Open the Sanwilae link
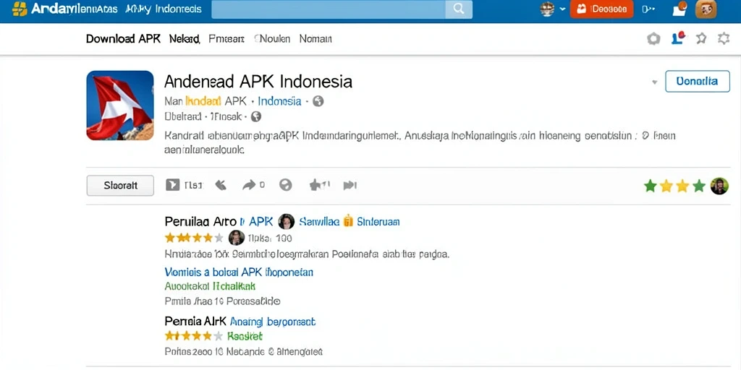 click(319, 221)
